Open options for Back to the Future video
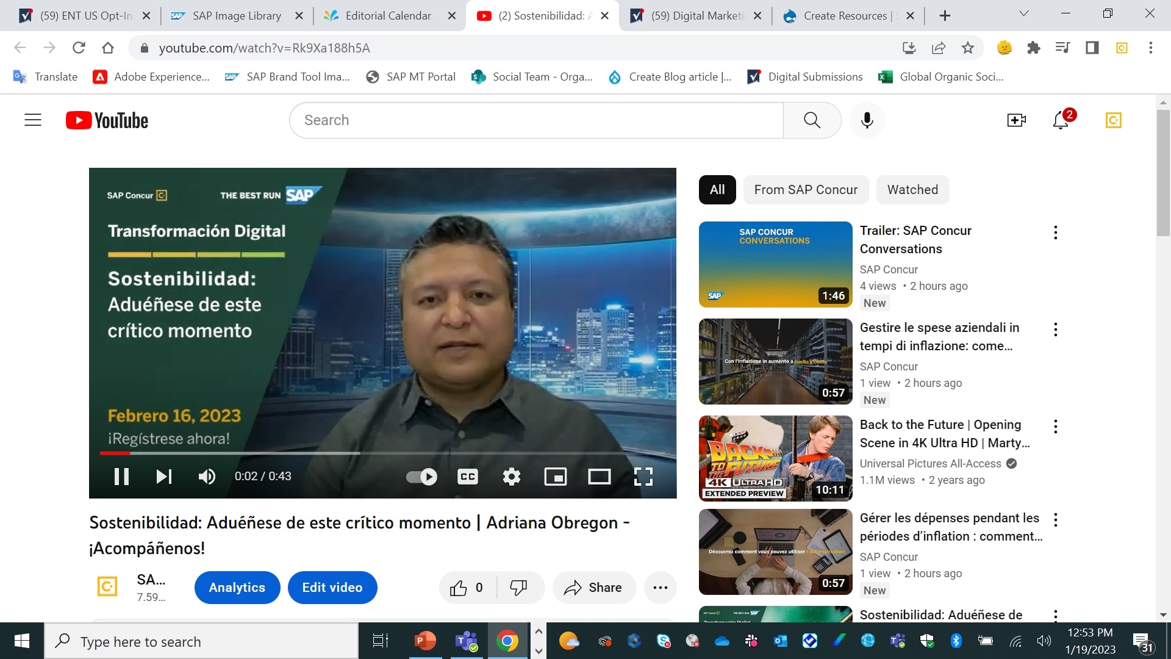Viewport: 1171px width, 659px height. point(1055,427)
